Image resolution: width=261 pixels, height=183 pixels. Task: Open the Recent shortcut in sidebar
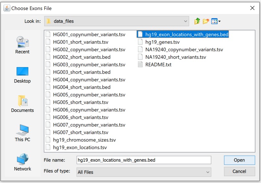tap(22, 45)
